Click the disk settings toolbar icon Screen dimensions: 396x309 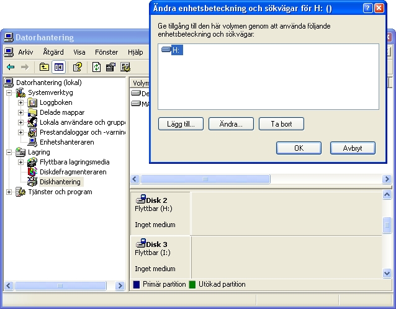tap(125, 67)
